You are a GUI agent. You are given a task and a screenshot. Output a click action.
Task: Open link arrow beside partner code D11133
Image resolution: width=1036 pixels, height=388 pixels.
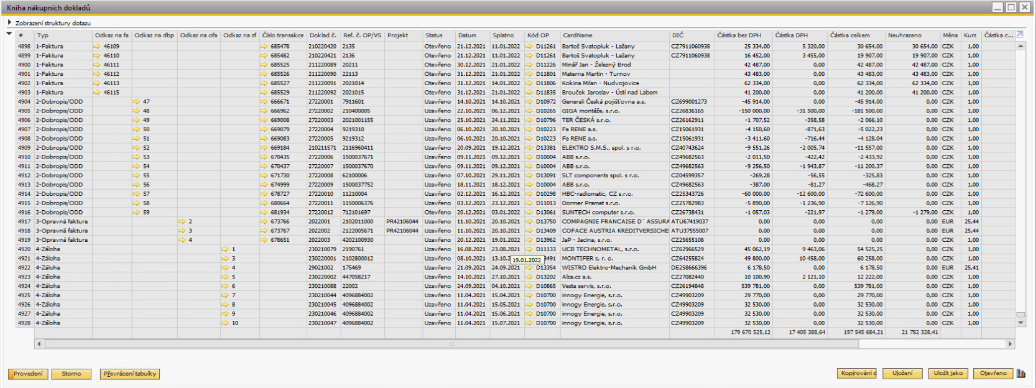click(x=529, y=249)
